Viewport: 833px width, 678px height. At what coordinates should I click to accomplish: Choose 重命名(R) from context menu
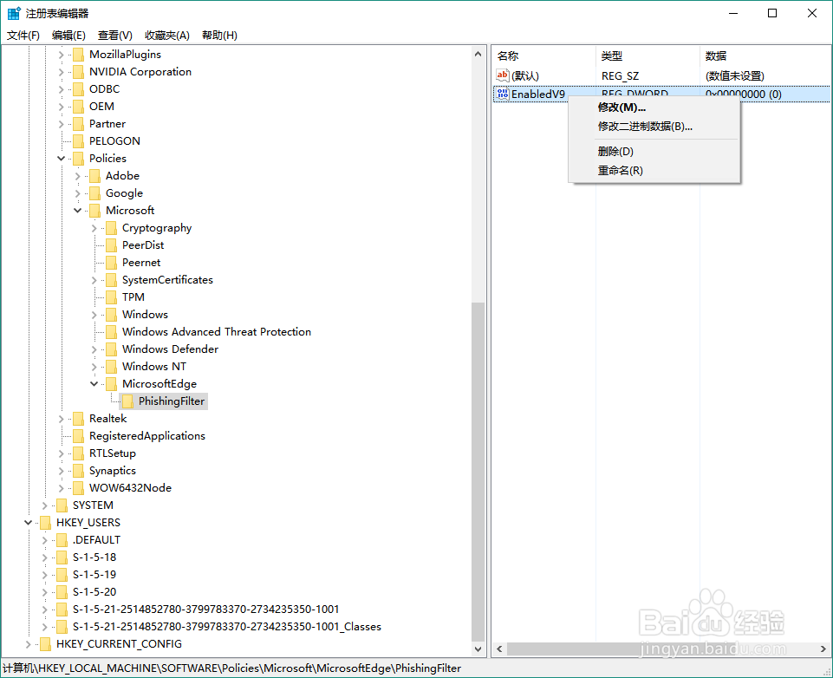point(654,171)
